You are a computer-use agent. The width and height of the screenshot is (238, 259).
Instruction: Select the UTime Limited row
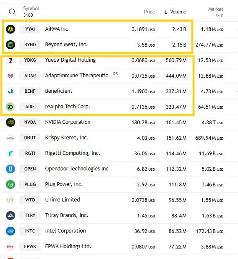coord(119,200)
